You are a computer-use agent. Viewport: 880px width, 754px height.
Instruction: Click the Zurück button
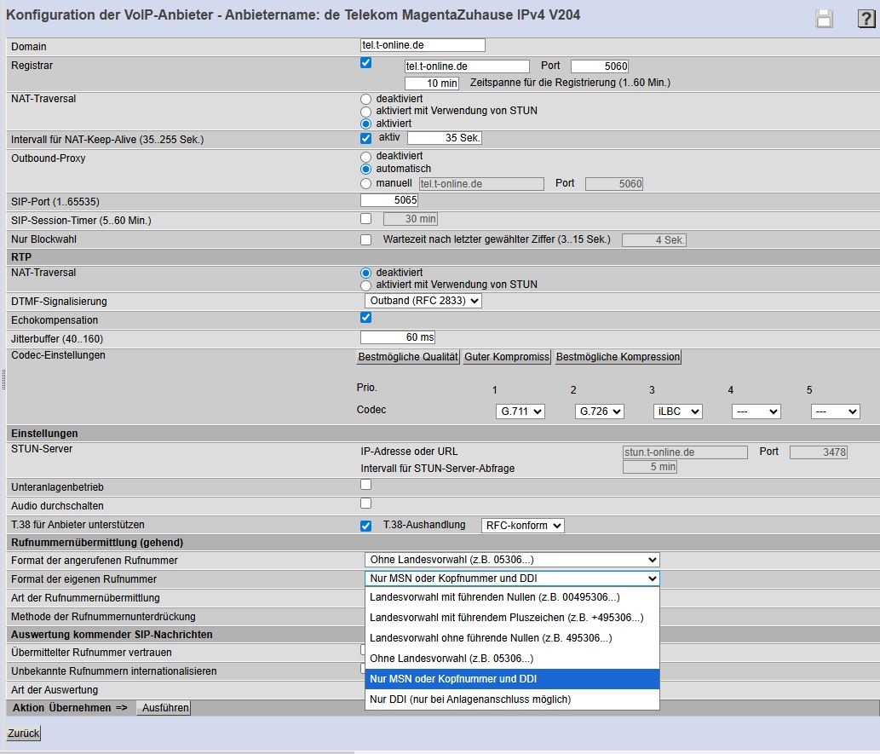(24, 734)
